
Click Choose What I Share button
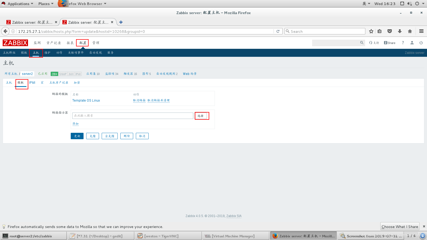[400, 226]
